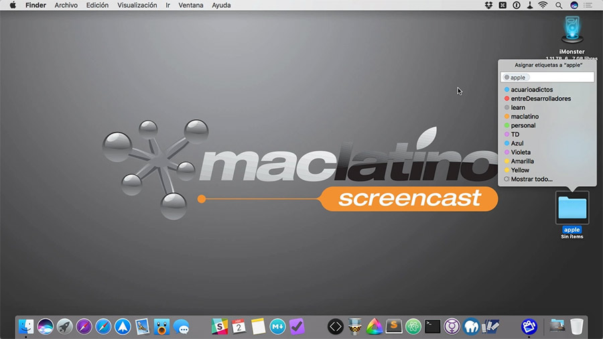The width and height of the screenshot is (603, 339).
Task: Open Slack in the Dock
Action: pos(220,327)
